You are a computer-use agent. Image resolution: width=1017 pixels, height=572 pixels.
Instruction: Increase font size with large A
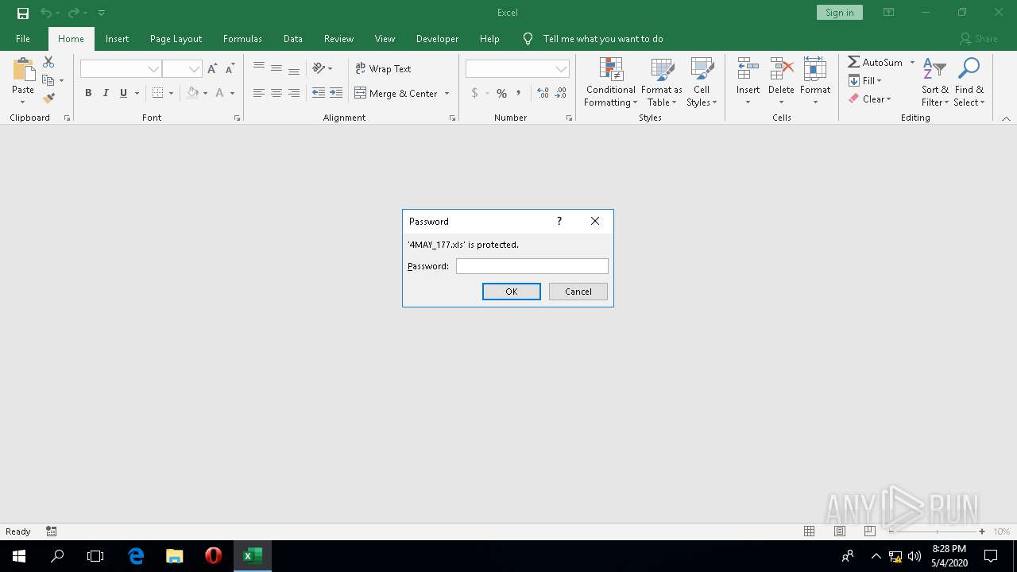(212, 69)
